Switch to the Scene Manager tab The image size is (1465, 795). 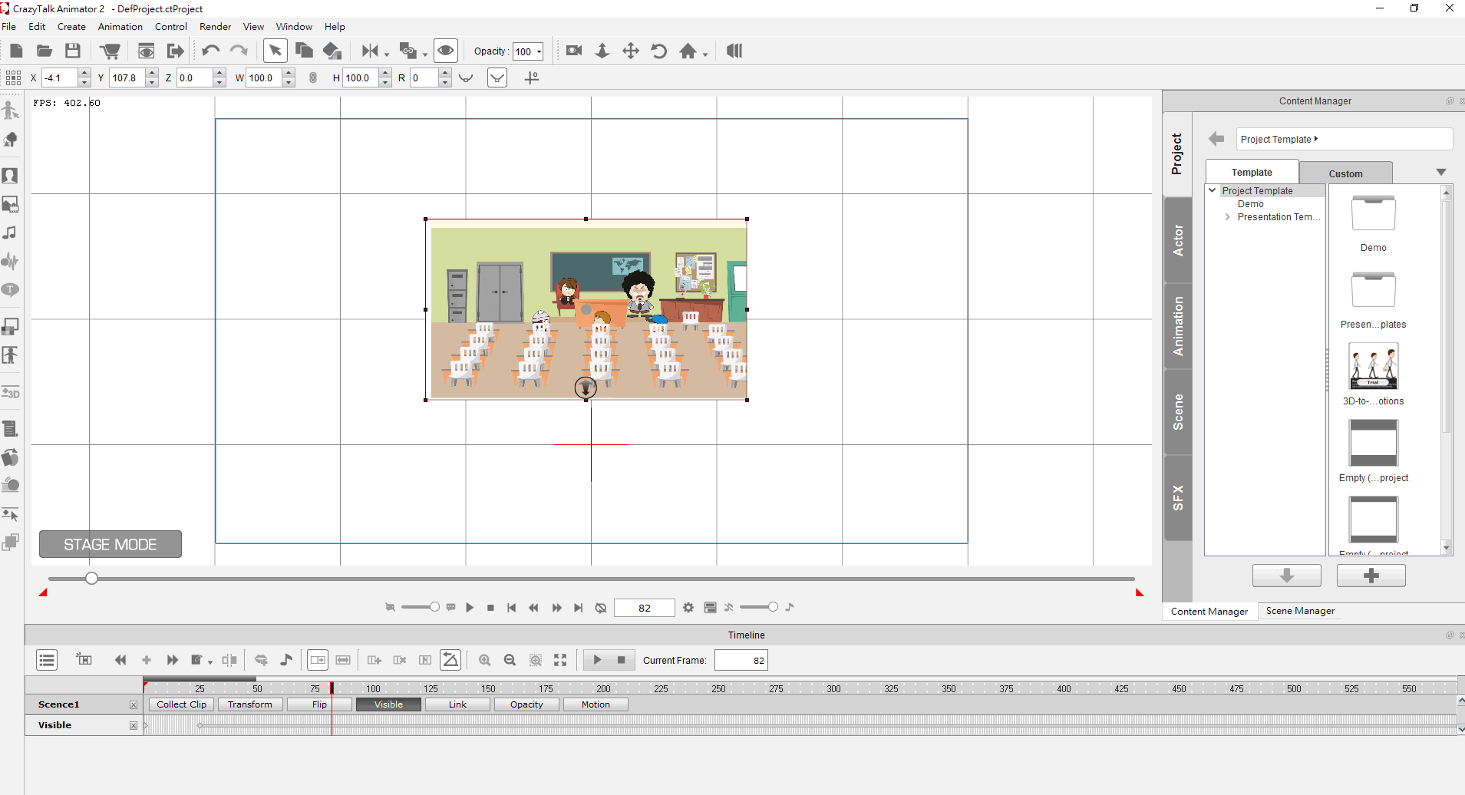[1300, 611]
